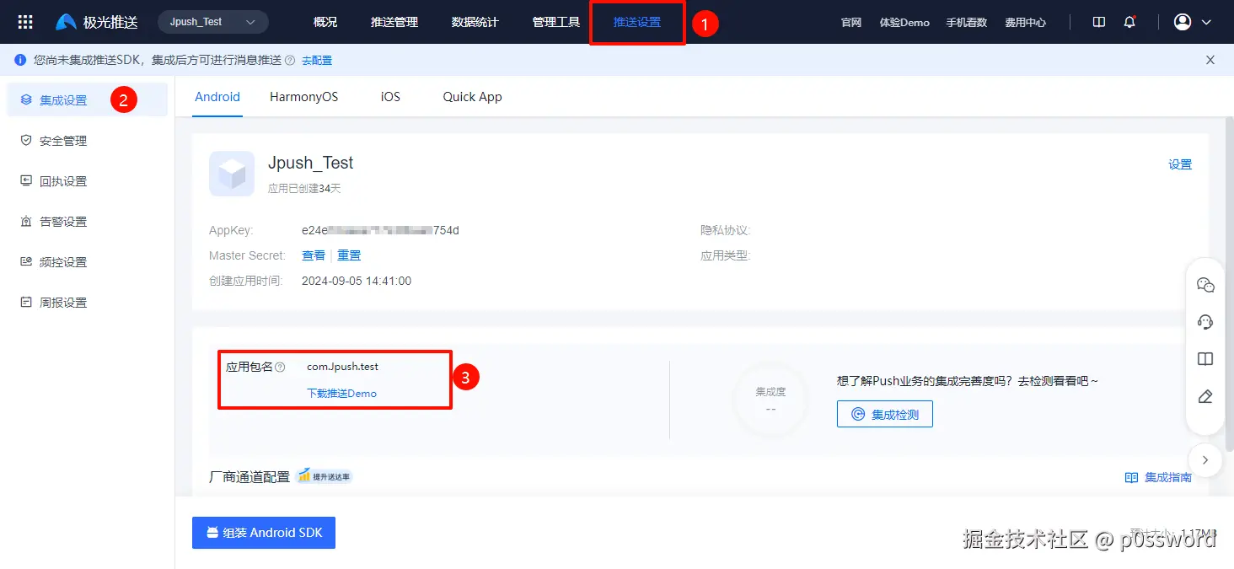Click the 极光推送 logo
Viewport: 1234px width, 569px height.
point(97,23)
